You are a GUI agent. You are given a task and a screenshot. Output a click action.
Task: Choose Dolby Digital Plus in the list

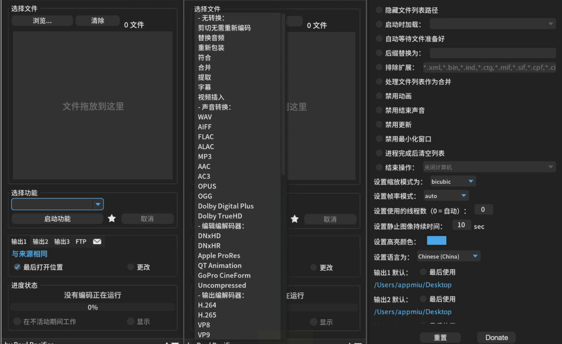point(226,206)
